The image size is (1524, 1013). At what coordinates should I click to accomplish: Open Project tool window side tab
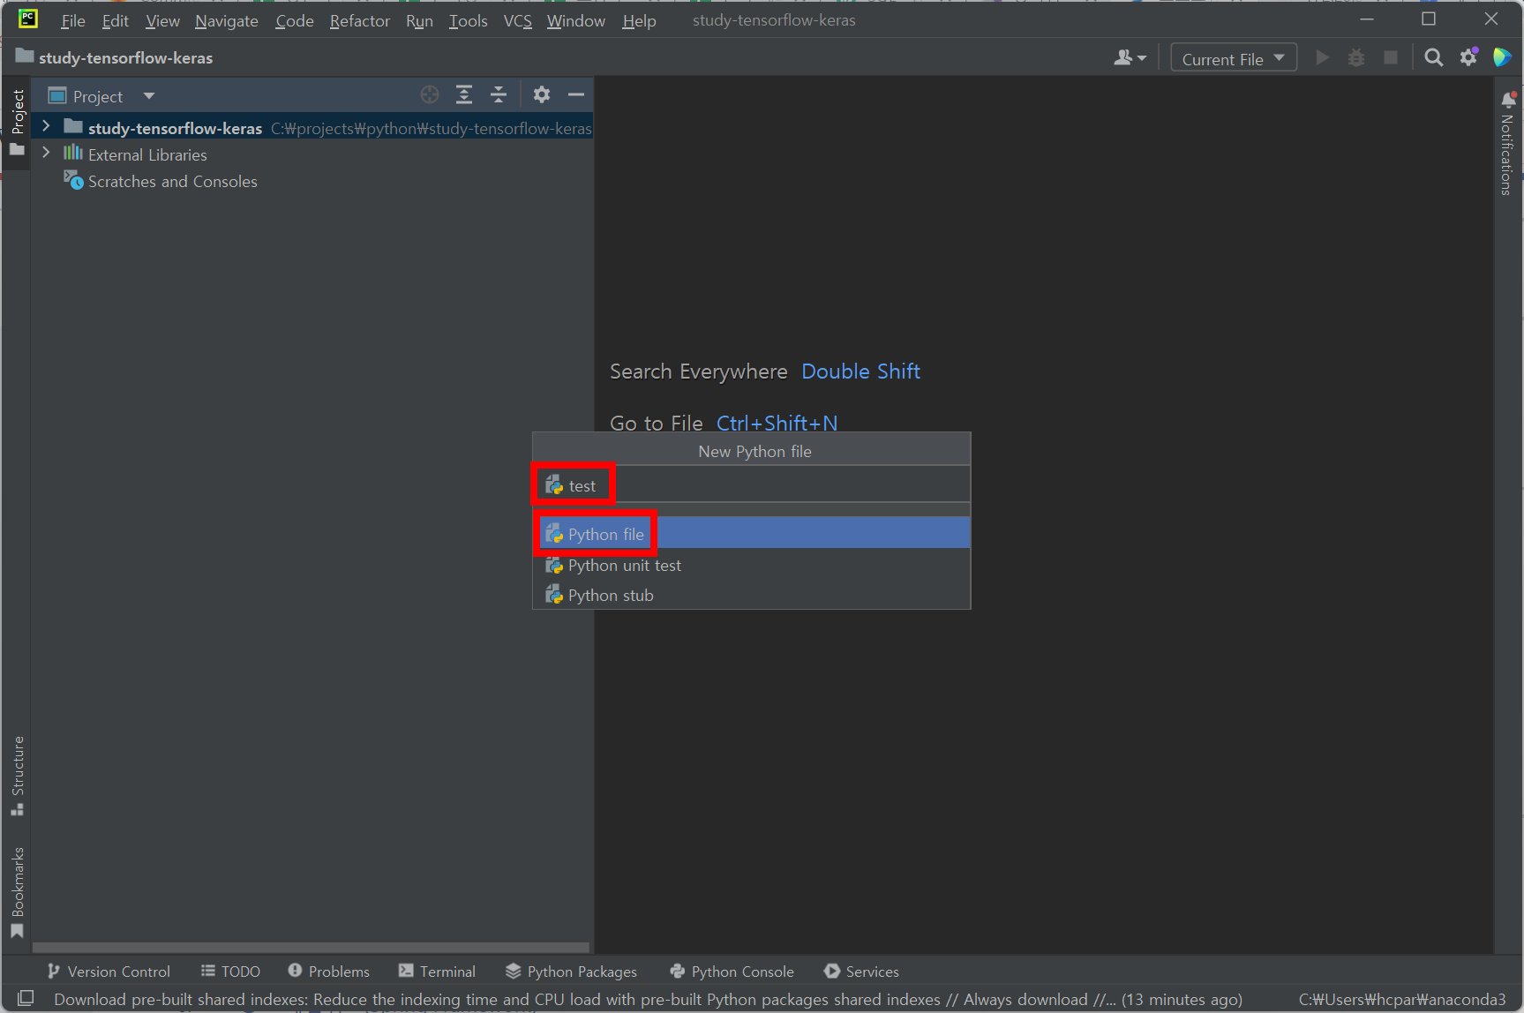17,123
